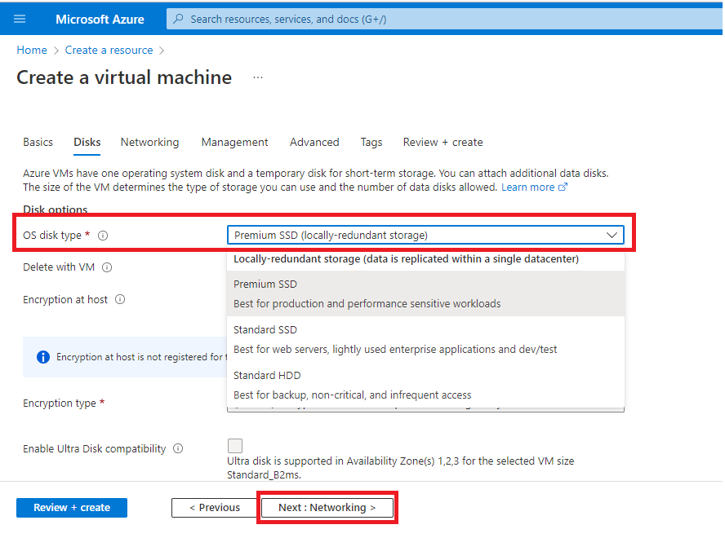
Task: Go to Home breadcrumb
Action: click(32, 50)
